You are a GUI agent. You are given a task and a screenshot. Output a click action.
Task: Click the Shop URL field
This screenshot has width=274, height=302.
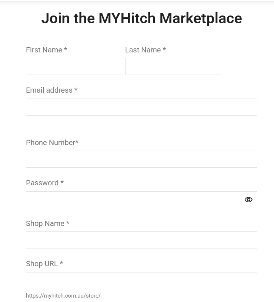coord(141,280)
